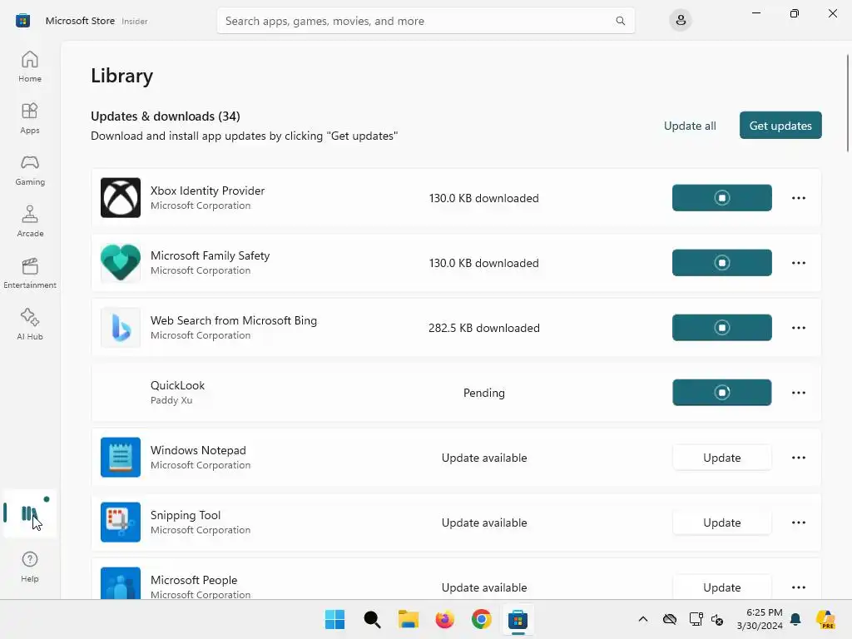Click the Snipping Tool app icon
Screen dimensions: 852x639
121,523
